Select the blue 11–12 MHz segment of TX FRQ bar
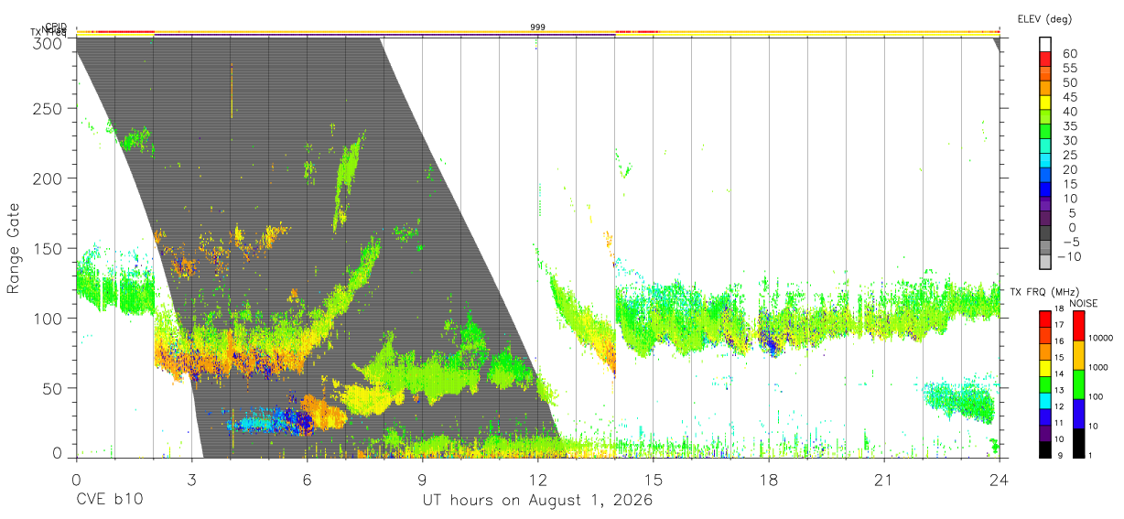Image resolution: width=1124 pixels, height=519 pixels. tap(1045, 416)
